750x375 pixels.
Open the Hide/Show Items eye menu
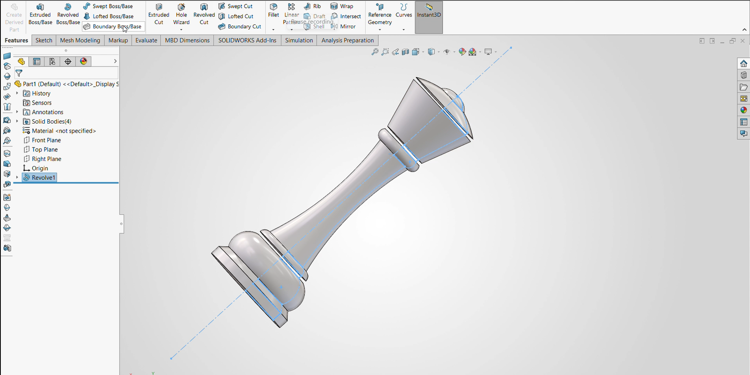pos(447,52)
